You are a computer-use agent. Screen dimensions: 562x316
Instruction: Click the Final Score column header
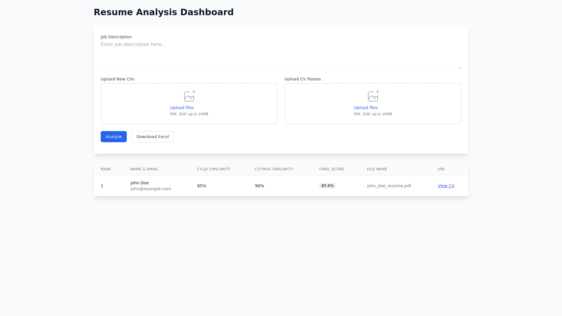point(331,169)
